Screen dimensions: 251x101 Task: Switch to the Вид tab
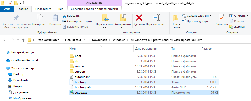[61, 9]
